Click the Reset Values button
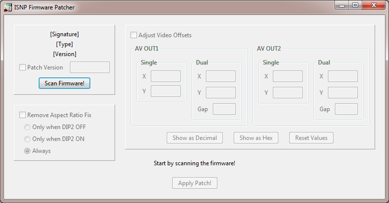 311,138
